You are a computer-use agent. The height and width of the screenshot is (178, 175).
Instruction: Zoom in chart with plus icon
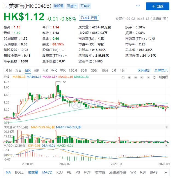click(129, 77)
